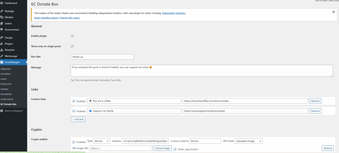Dismiss notice with the X icon
This screenshot has height=153, width=339.
point(333,12)
